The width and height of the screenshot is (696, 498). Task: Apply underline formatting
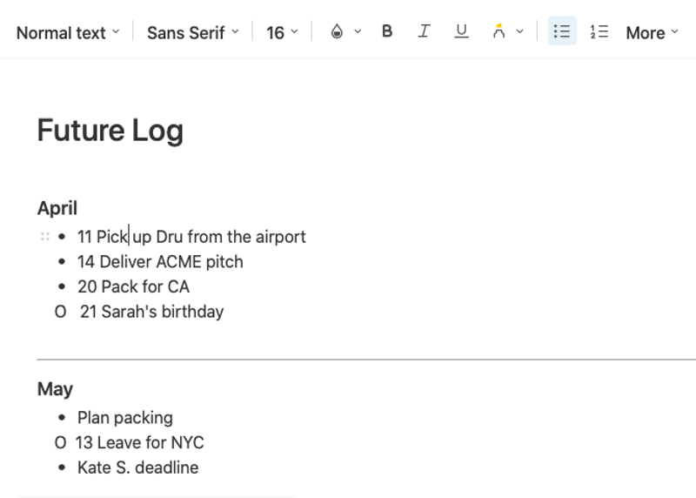click(461, 32)
